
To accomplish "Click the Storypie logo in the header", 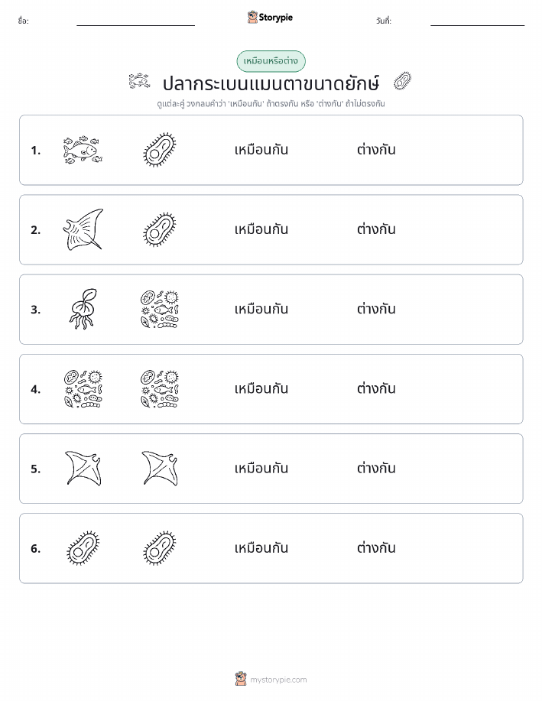I will [x=270, y=18].
